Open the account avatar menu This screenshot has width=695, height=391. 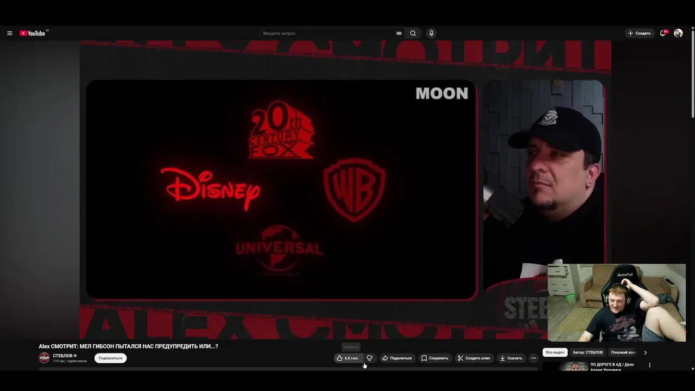[678, 33]
